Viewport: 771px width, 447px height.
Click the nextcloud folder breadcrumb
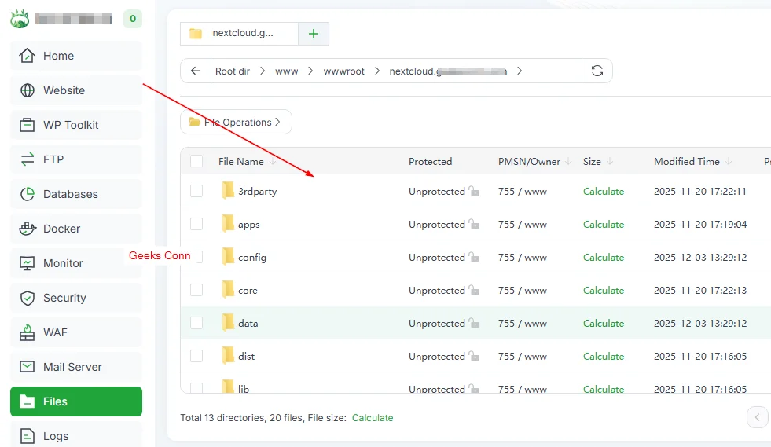(448, 71)
